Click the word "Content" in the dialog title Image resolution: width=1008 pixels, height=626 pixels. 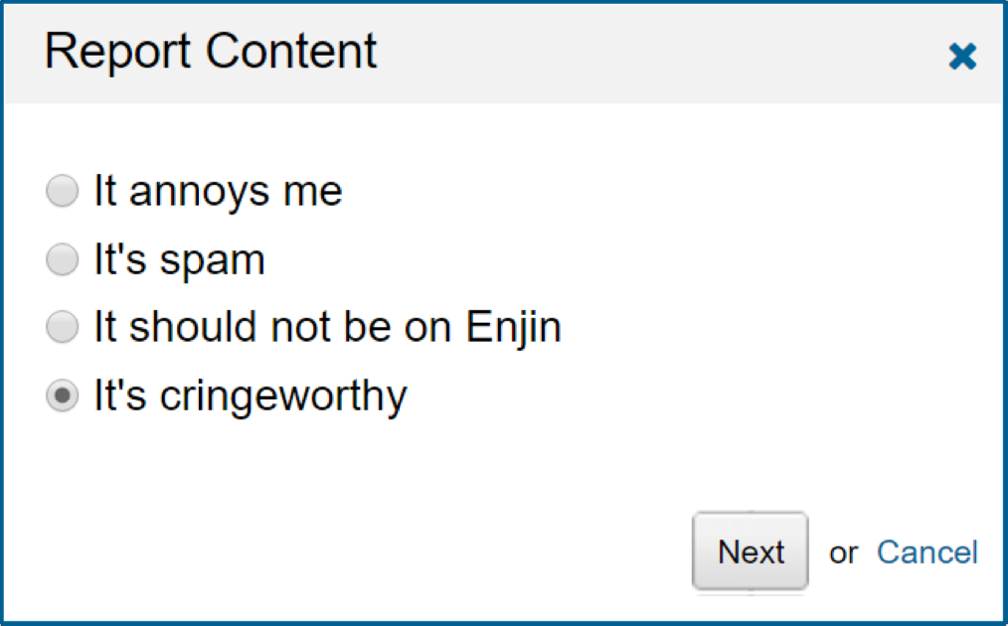tap(291, 51)
